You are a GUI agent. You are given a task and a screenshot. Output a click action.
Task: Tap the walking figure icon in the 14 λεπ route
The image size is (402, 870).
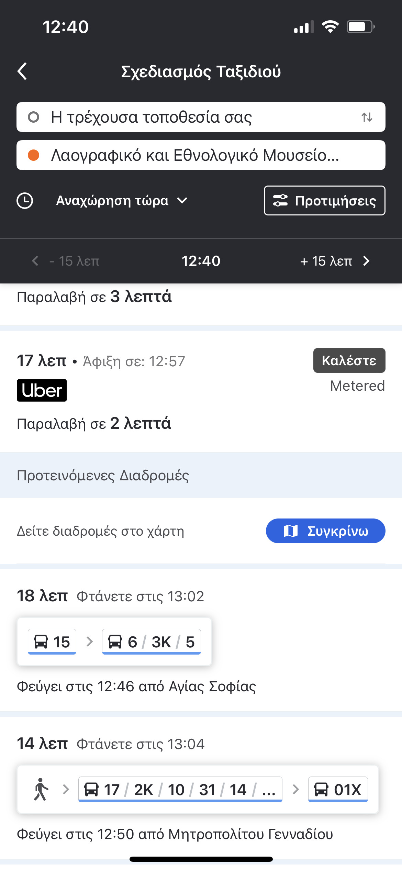tap(41, 790)
